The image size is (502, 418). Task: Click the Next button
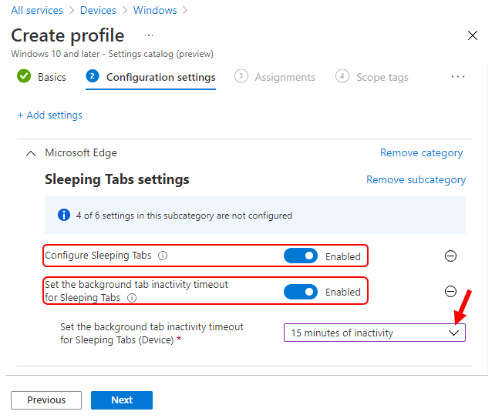click(x=122, y=400)
